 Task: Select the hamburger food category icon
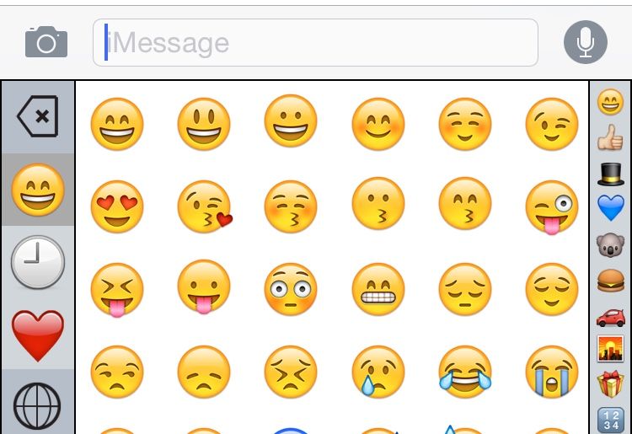tap(610, 281)
